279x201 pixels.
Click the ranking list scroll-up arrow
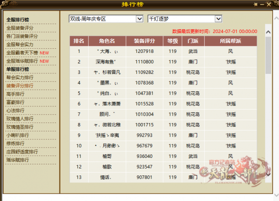click(x=268, y=32)
